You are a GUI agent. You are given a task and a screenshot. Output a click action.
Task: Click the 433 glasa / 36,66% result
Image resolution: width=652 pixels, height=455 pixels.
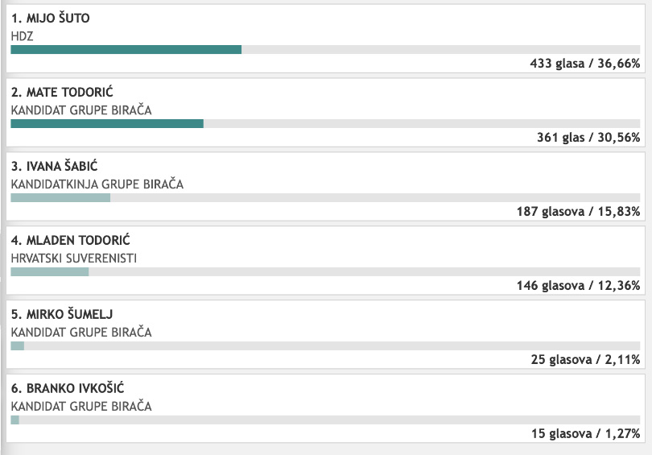click(x=585, y=64)
